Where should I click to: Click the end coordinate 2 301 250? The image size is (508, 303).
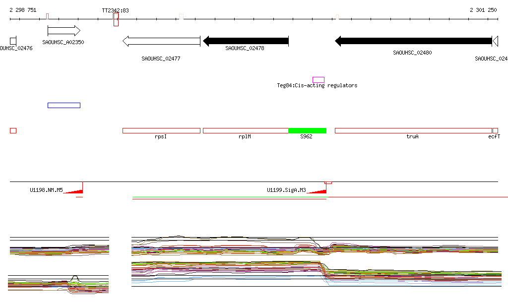(x=483, y=10)
